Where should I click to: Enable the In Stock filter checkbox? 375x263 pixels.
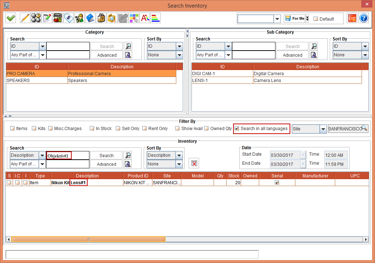[x=92, y=129]
